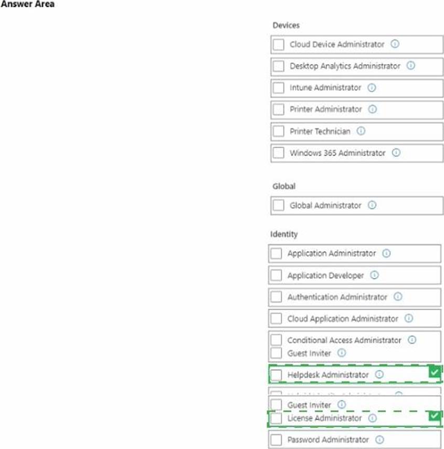Click info icon next to Intune Administrator
This screenshot has width=444, height=449.
[372, 88]
